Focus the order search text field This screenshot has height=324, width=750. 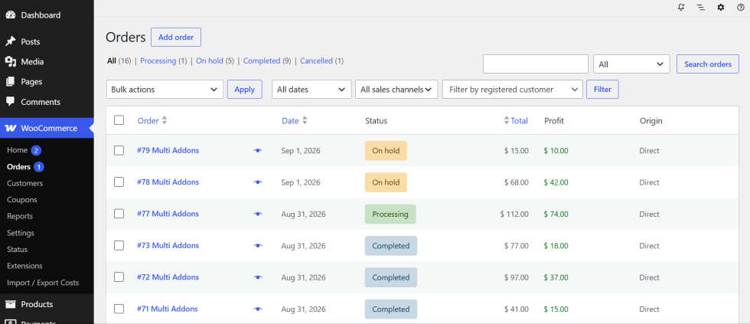point(536,64)
